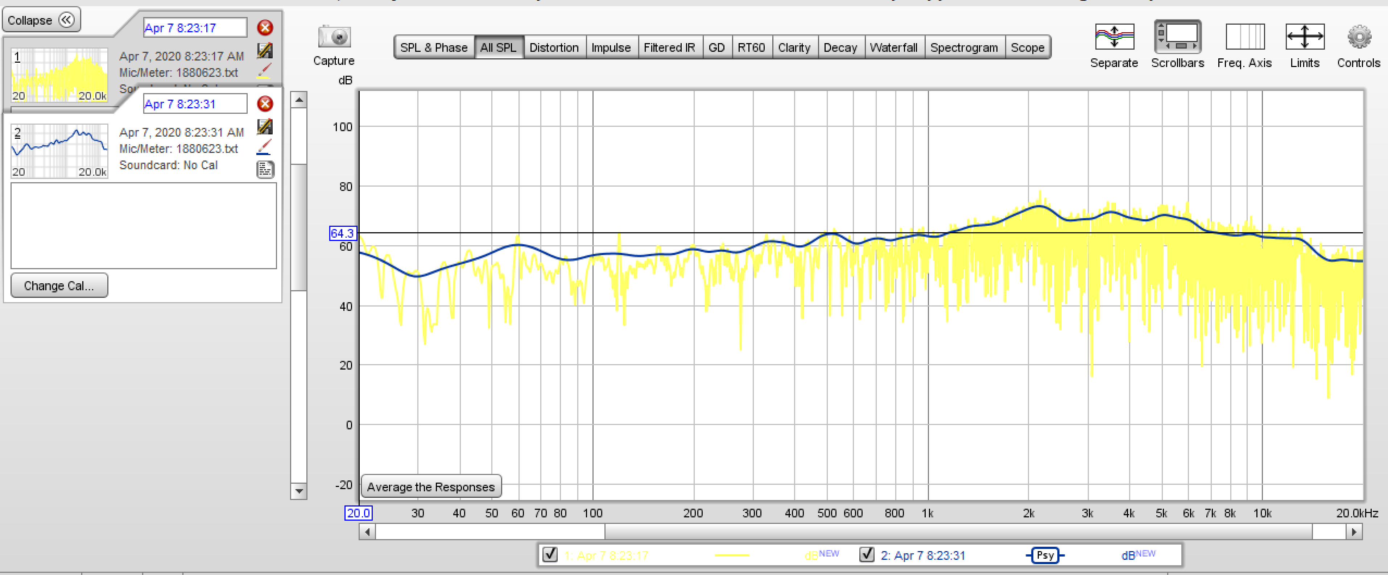Open the Waterfall tab
This screenshot has width=1388, height=575.
(x=894, y=47)
